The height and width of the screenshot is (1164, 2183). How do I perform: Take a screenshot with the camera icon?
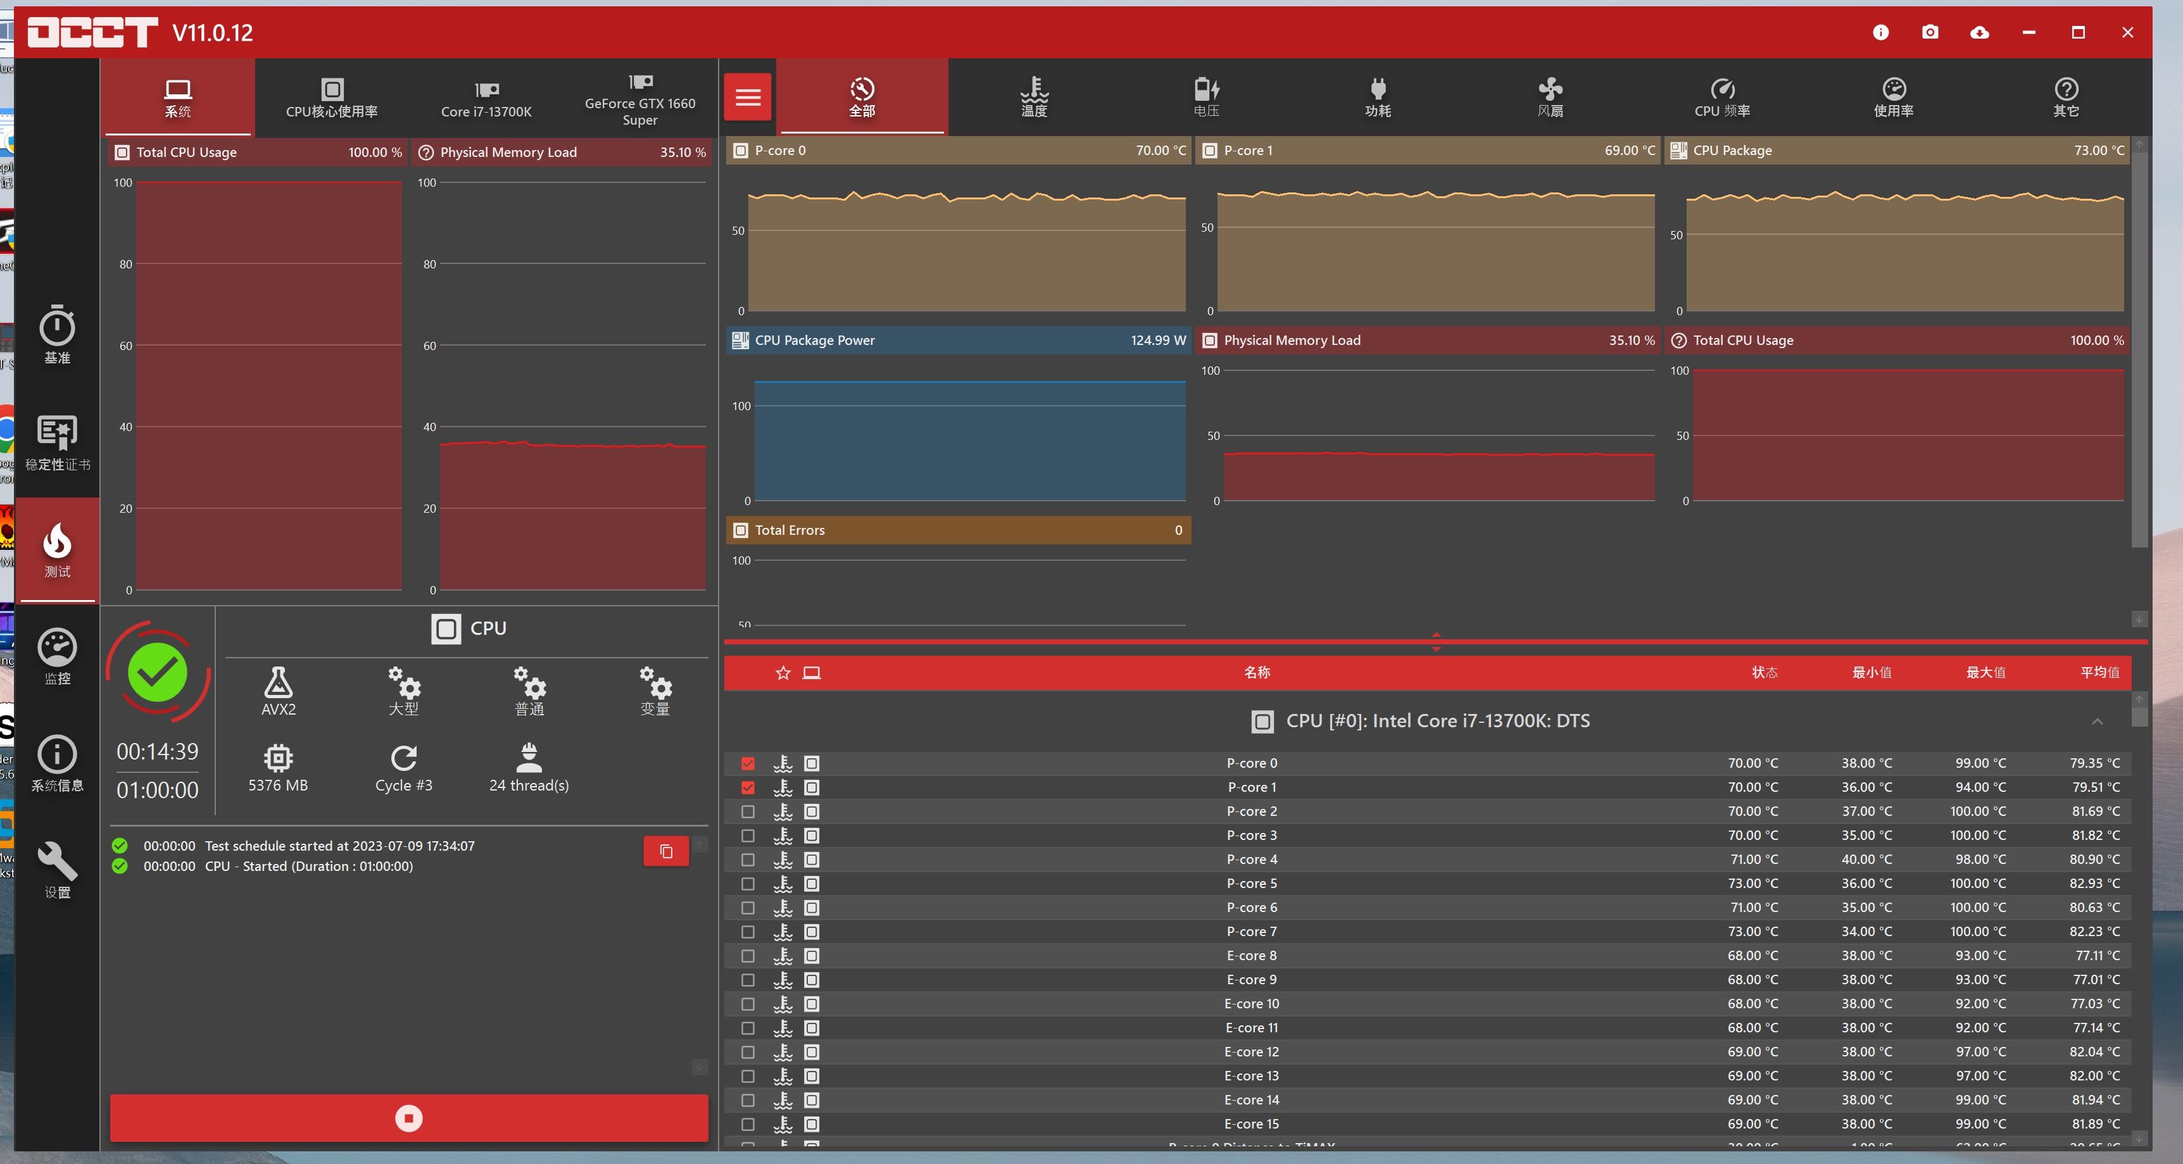point(1930,32)
